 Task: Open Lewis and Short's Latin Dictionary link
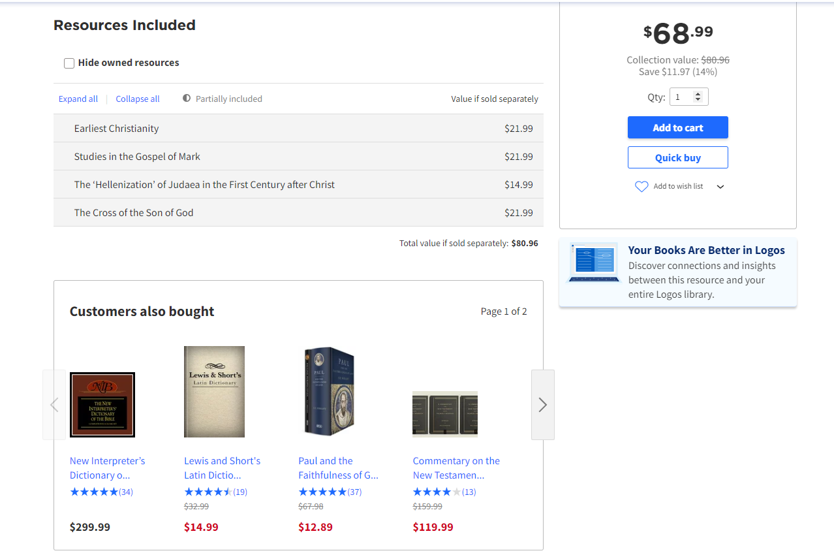[222, 468]
